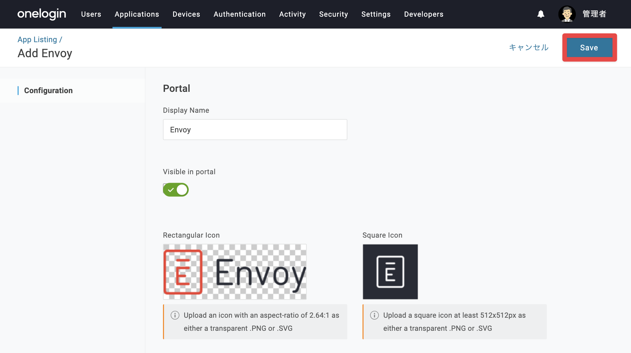Click the Display Name input field
This screenshot has height=353, width=631.
coord(255,130)
